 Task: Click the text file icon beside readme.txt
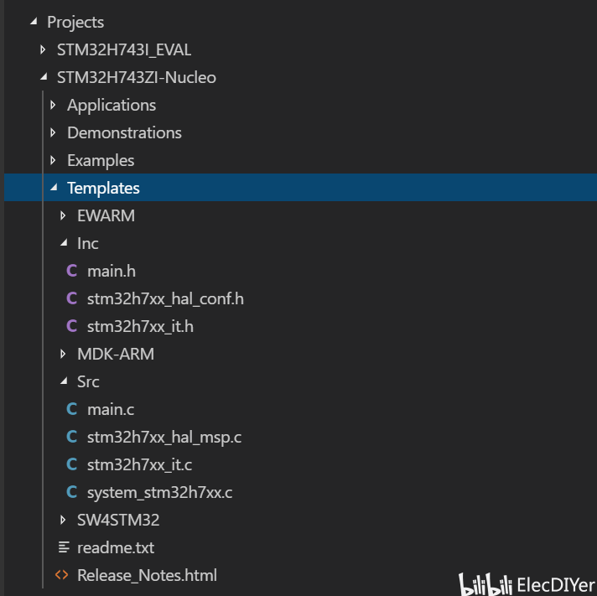63,547
